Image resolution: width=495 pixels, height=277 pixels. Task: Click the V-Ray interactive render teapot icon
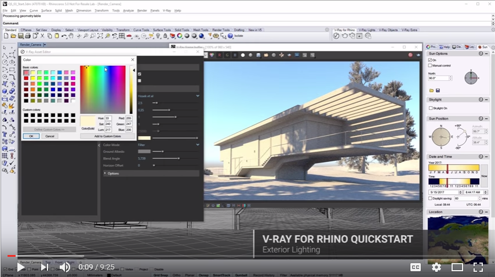[352, 36]
